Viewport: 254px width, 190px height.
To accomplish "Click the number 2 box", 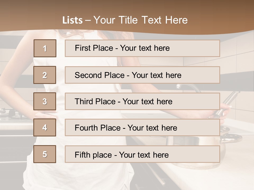I will pos(45,75).
